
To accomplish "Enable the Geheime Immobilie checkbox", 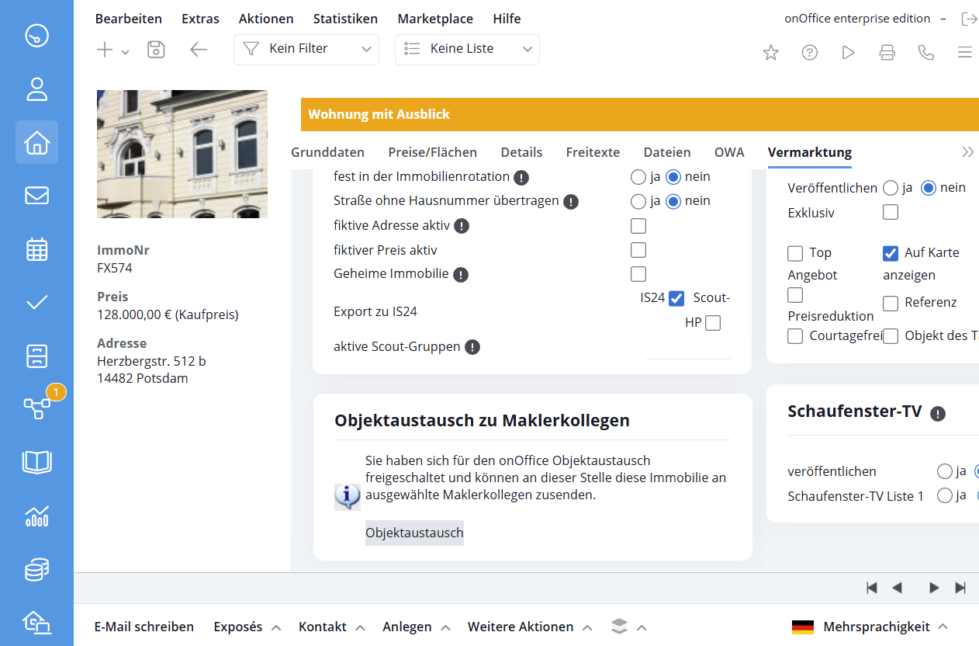I will pyautogui.click(x=638, y=274).
